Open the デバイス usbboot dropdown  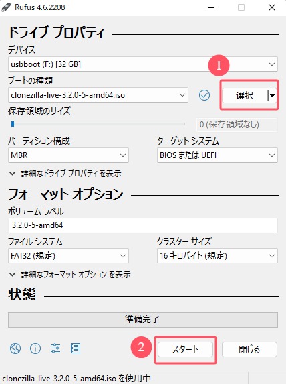coord(143,64)
